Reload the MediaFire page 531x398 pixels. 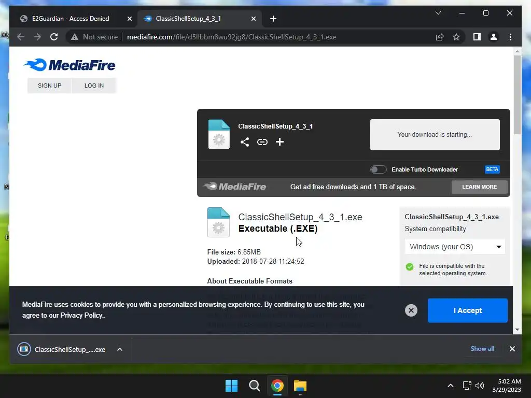(x=54, y=37)
